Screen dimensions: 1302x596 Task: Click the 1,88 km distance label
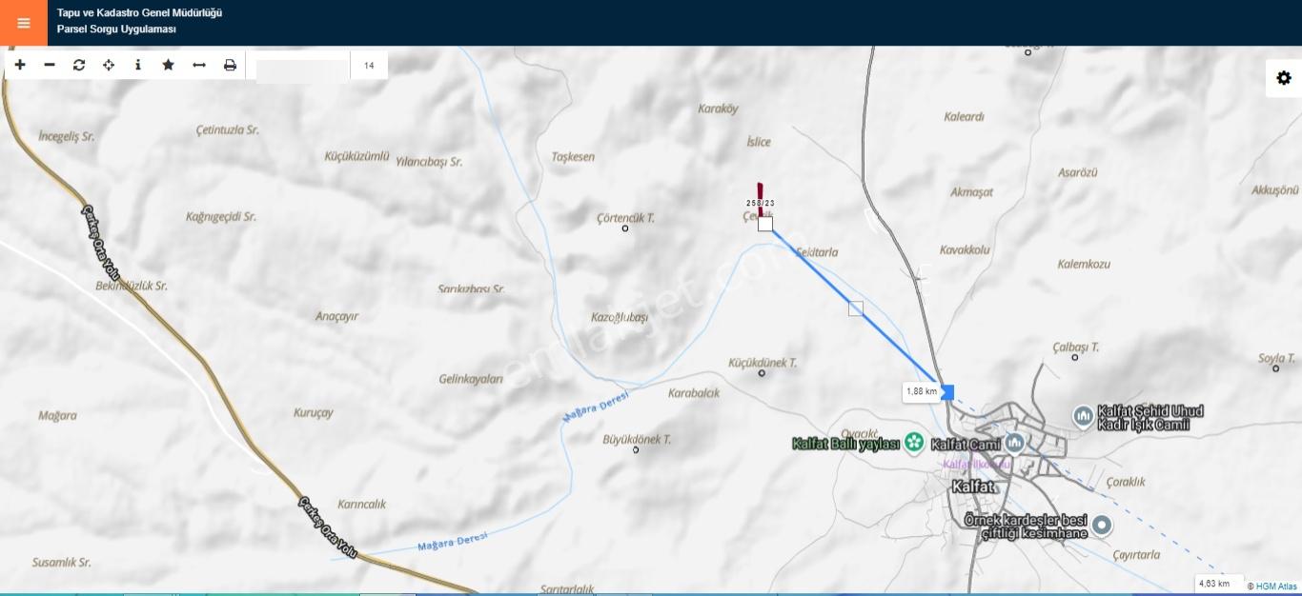pos(921,391)
